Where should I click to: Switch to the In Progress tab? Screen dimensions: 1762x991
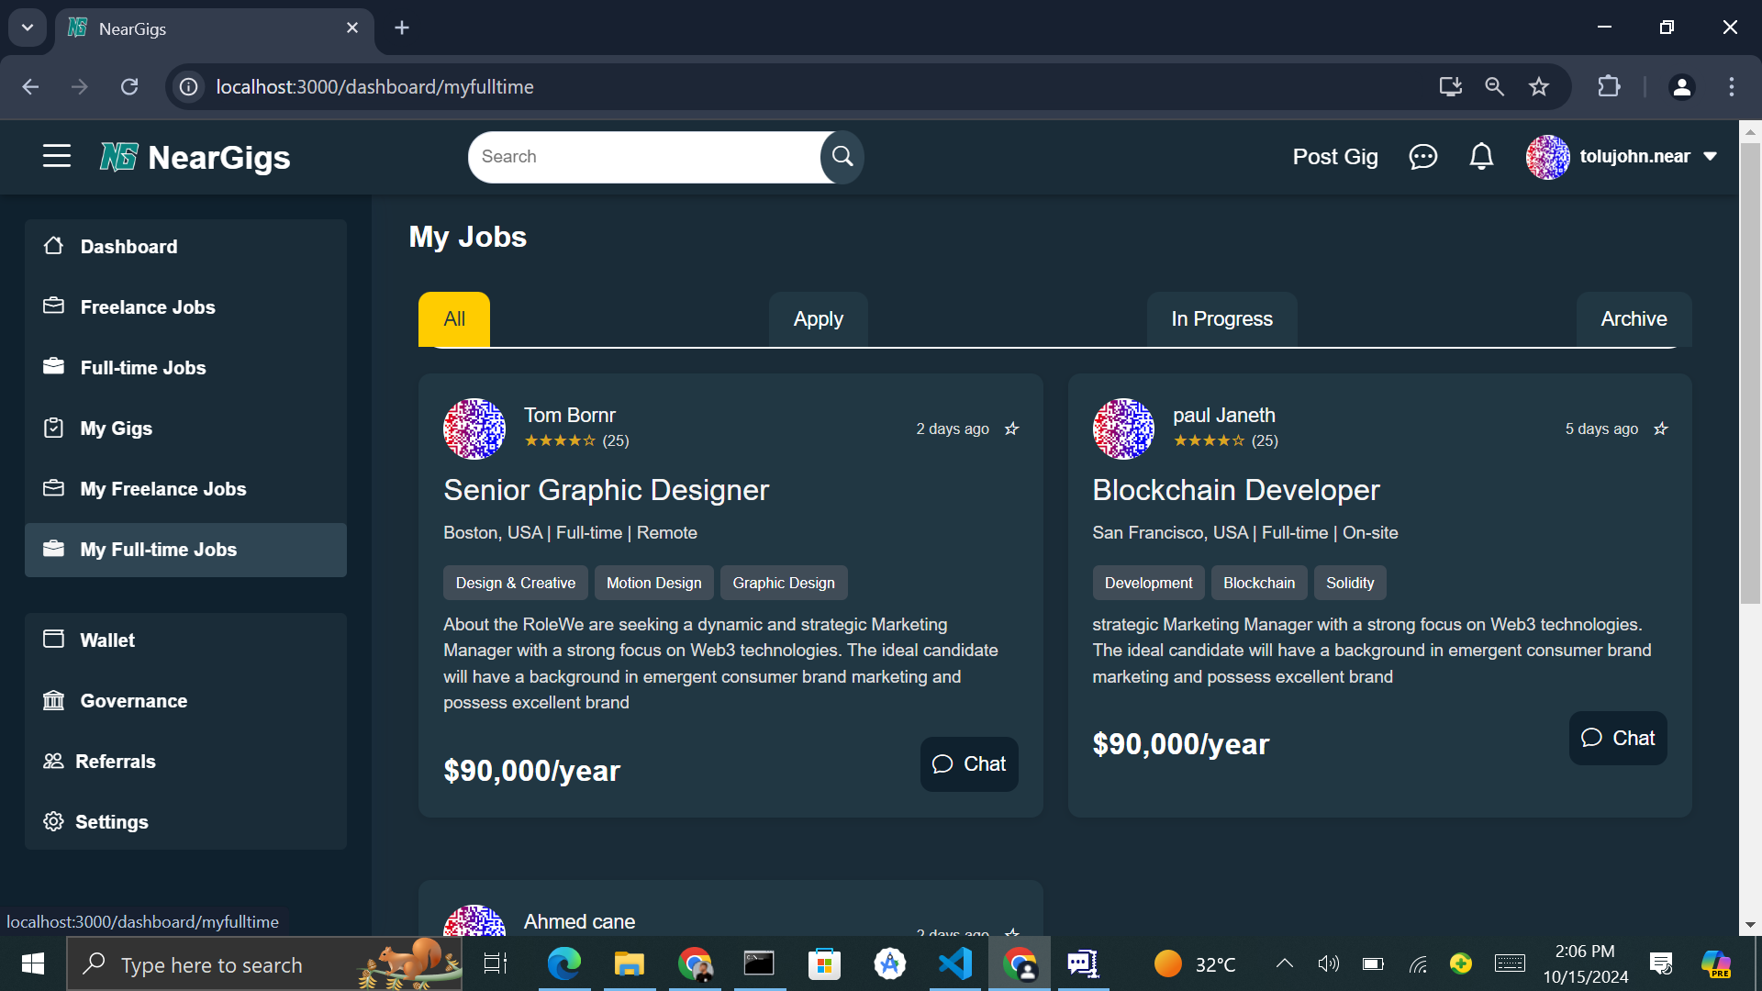(x=1221, y=319)
